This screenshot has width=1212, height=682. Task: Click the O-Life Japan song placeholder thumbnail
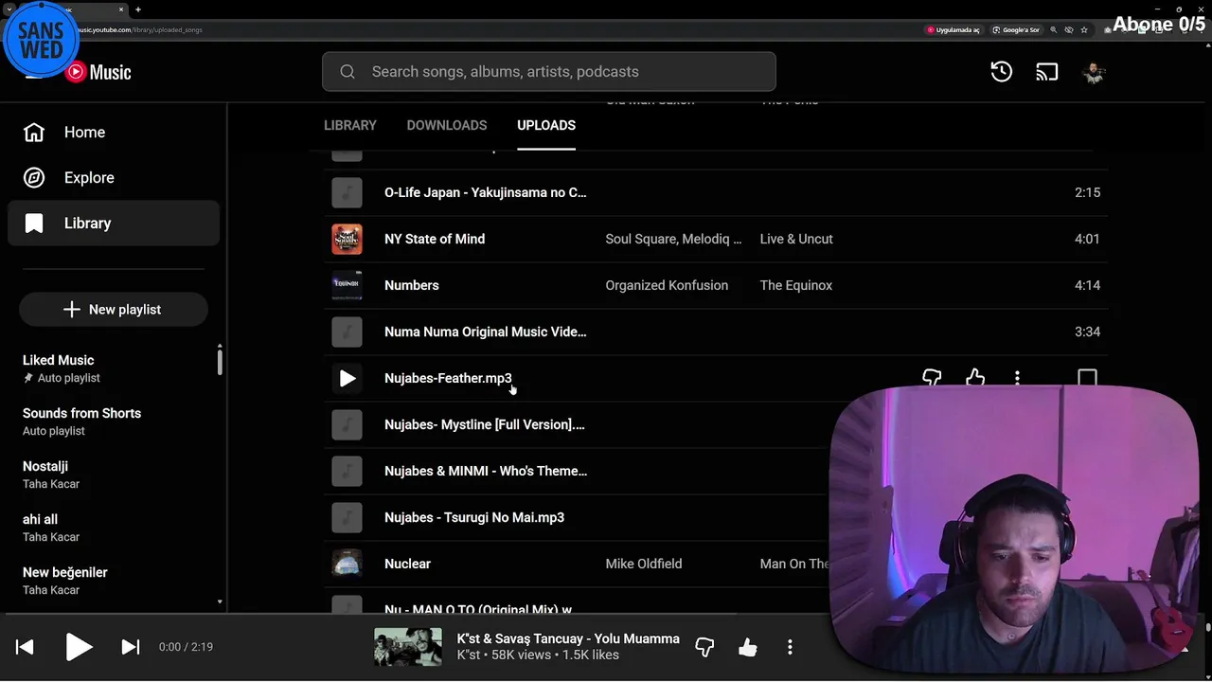point(347,192)
